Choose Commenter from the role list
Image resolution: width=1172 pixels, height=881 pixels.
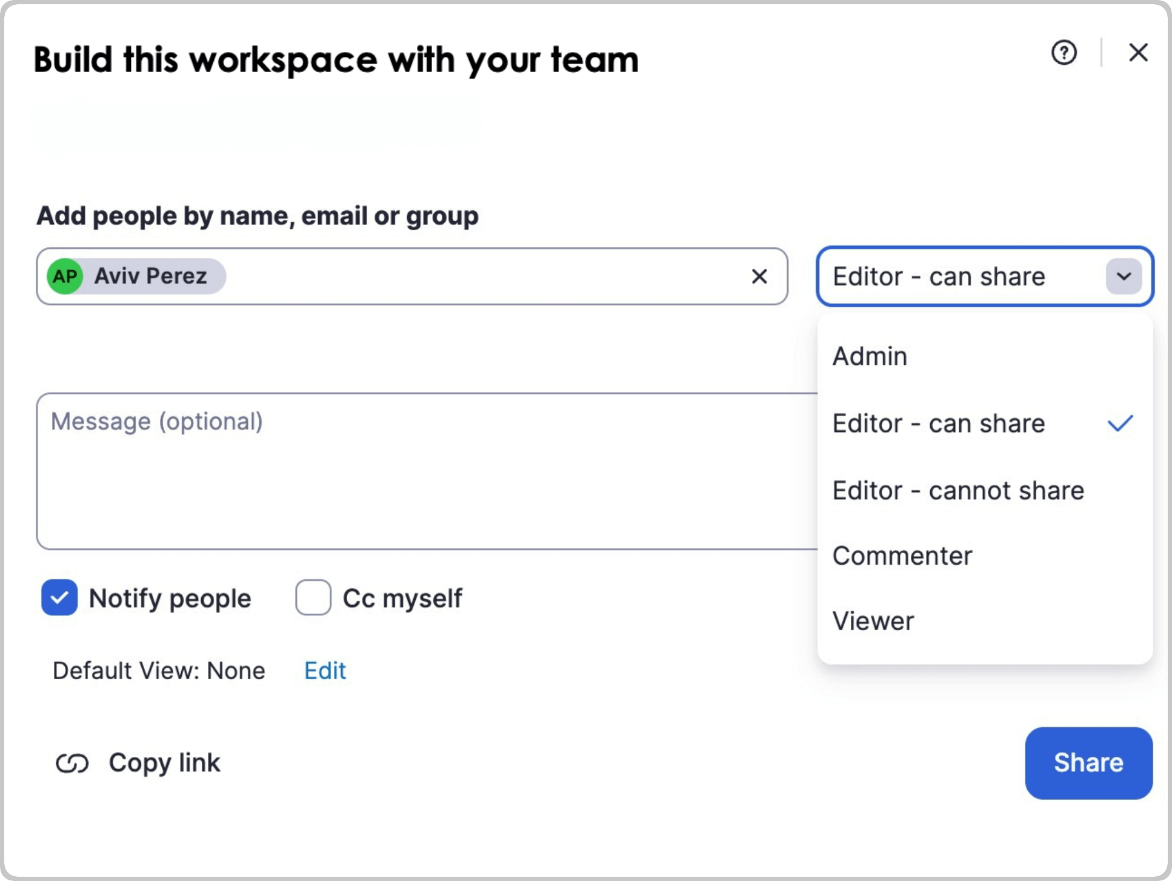tap(902, 555)
